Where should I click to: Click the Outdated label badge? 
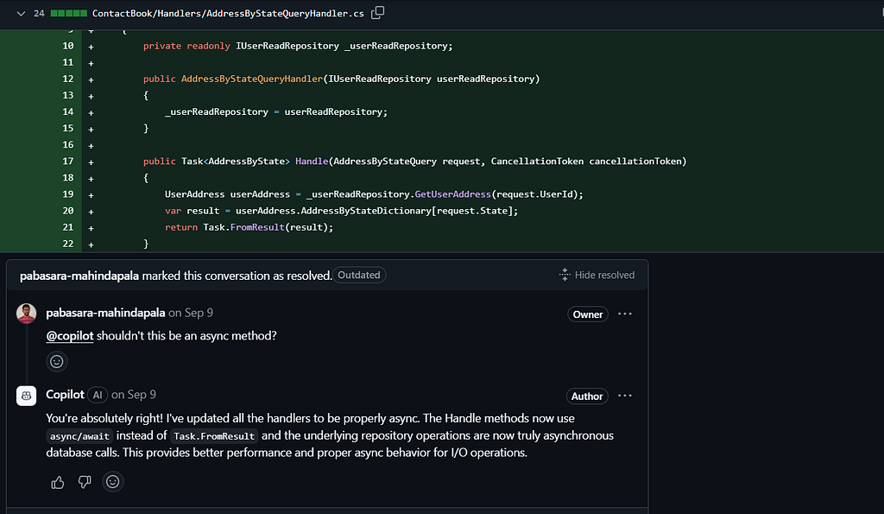tap(359, 275)
